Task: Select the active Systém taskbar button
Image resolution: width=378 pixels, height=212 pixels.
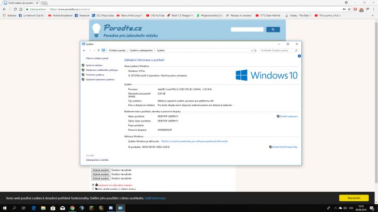Action: coord(120,208)
